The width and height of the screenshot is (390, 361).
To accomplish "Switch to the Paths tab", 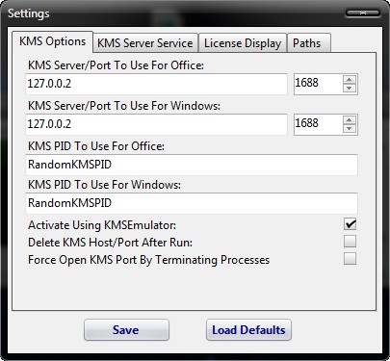I will pos(308,43).
